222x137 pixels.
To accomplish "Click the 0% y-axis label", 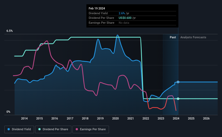I will click(8, 112).
